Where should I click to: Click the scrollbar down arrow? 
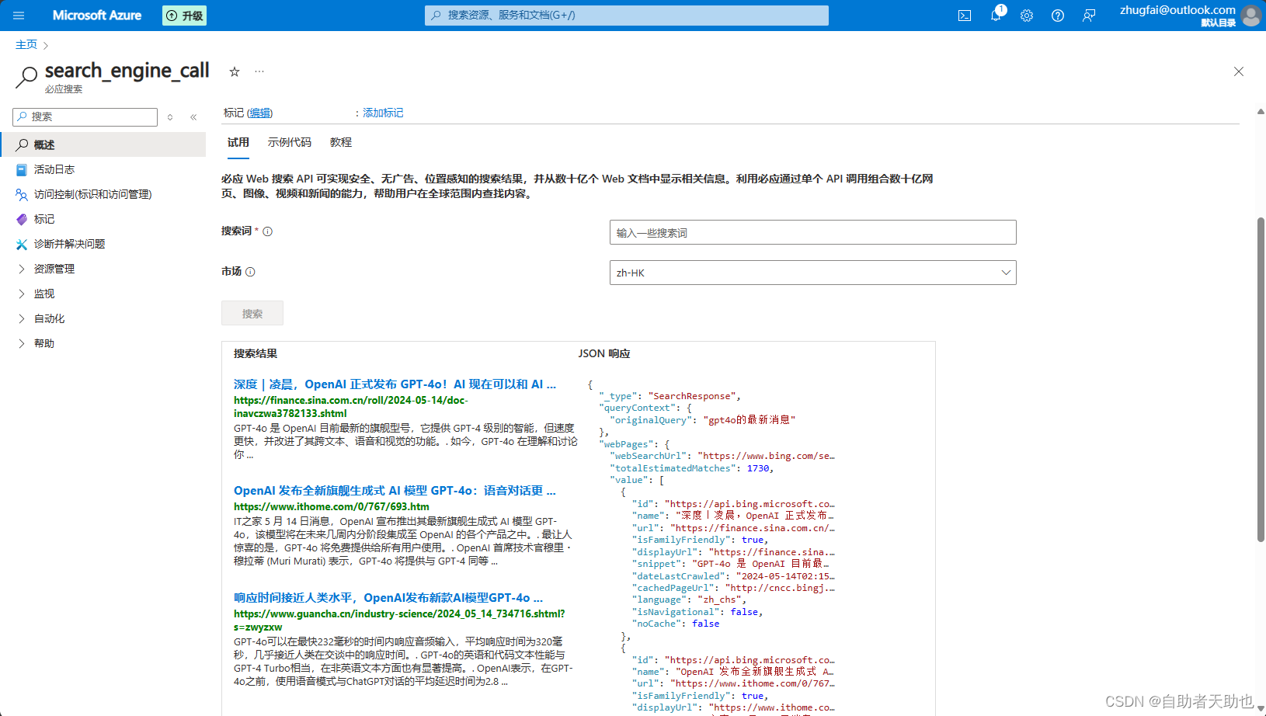point(1261,708)
